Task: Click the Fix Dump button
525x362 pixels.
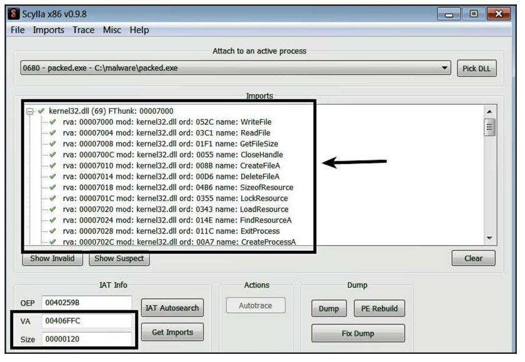Action: (358, 333)
